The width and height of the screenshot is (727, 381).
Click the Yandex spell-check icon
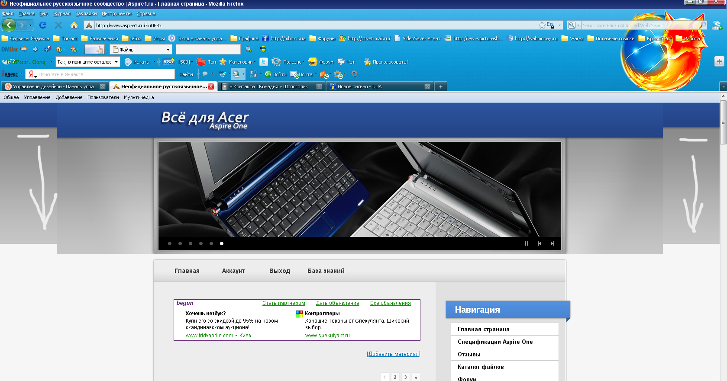click(223, 74)
